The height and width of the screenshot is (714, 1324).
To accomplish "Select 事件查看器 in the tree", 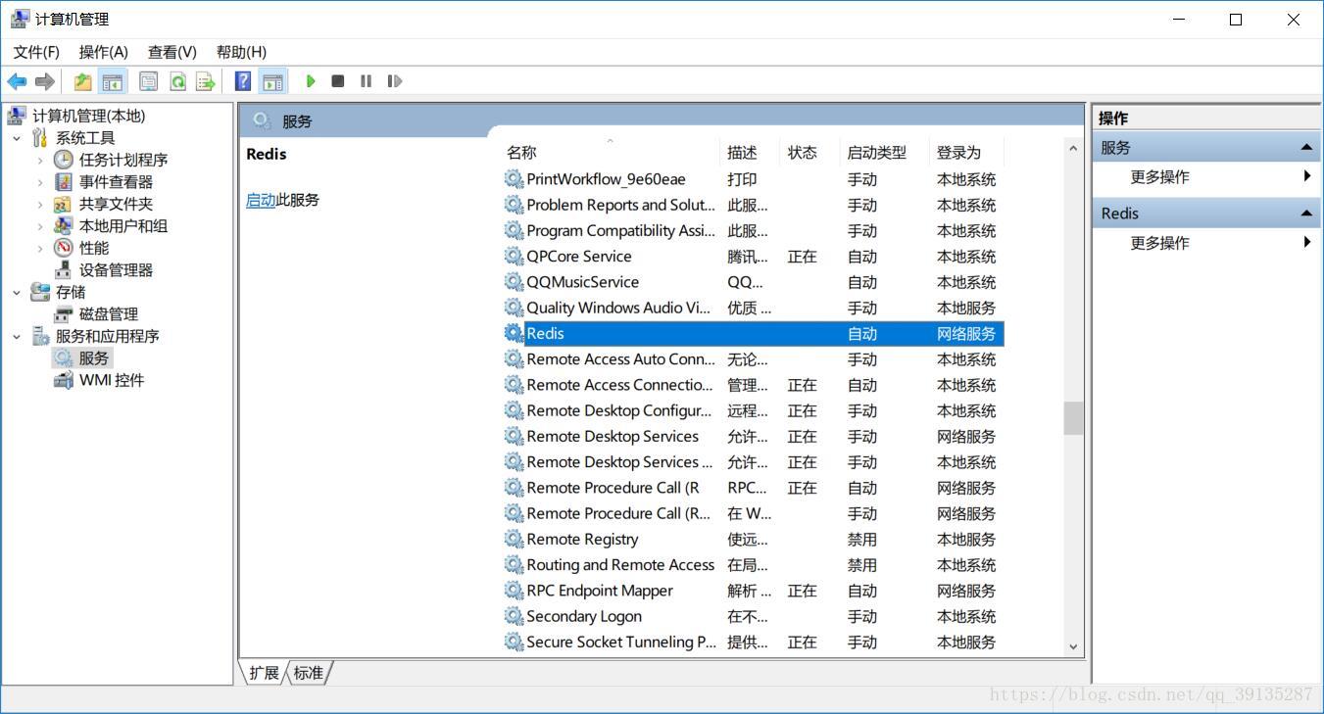I will click(116, 182).
